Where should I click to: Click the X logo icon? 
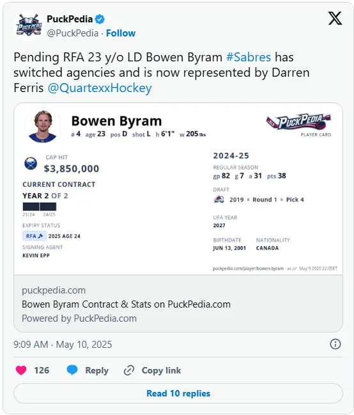point(335,19)
